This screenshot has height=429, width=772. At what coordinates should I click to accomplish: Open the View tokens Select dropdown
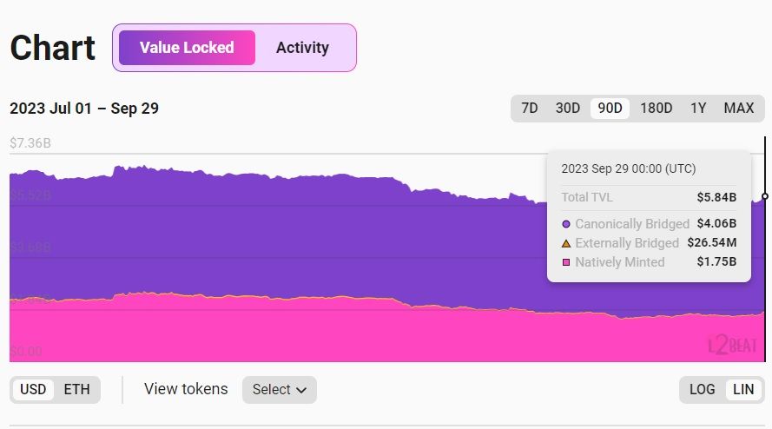[x=279, y=389]
